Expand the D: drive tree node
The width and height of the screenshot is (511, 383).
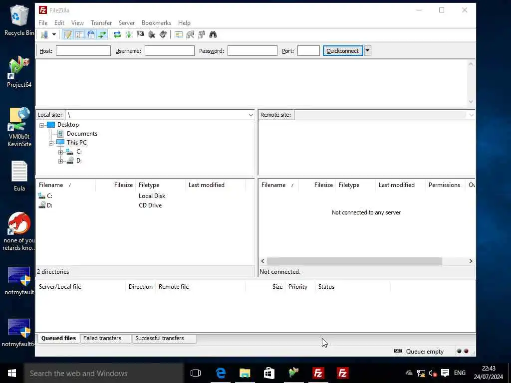click(x=60, y=161)
